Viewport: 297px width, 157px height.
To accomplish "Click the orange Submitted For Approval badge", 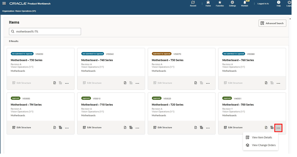I will pos(162,54).
